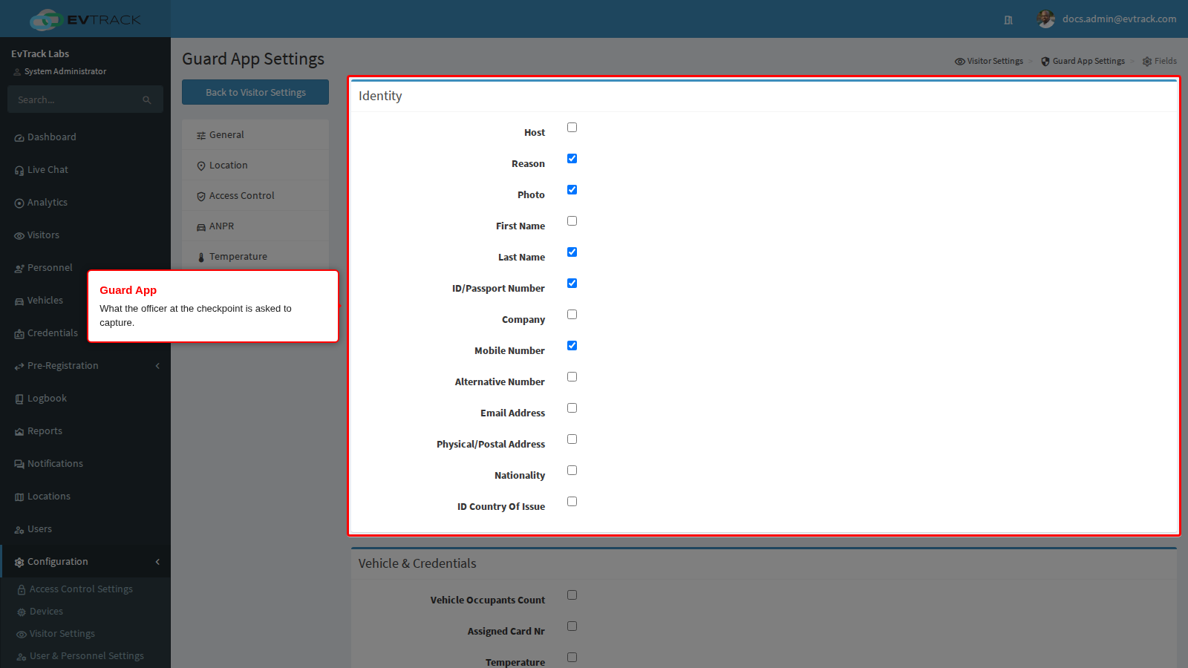
Task: Click the Vehicles car icon
Action: coord(19,301)
